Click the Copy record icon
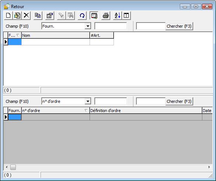This screenshot has width=216, height=181. (38, 15)
